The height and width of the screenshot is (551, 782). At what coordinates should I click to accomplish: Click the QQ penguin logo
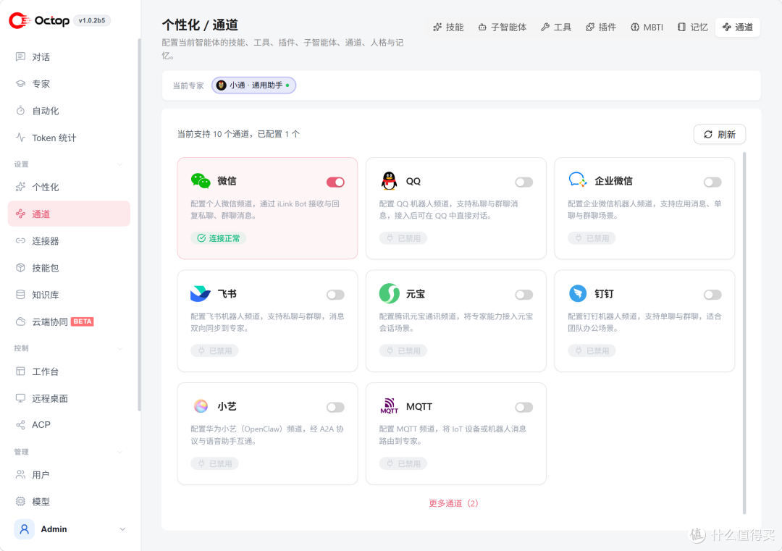(x=389, y=181)
